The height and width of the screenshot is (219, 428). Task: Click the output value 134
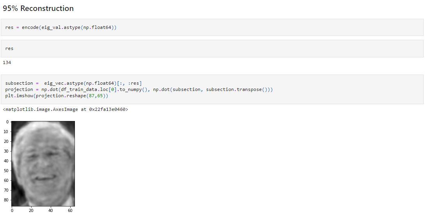point(7,62)
